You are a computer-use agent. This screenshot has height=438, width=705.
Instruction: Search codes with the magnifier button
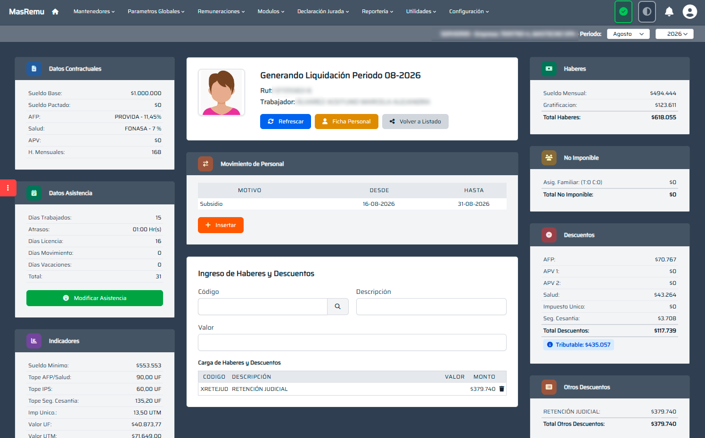point(338,307)
